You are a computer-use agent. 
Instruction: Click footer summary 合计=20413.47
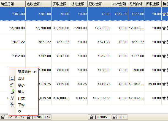coord(39,117)
